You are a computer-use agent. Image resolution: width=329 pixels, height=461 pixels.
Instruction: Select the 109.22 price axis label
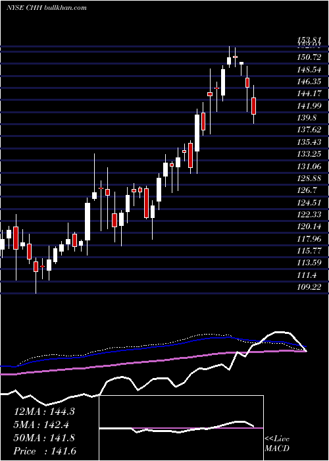click(309, 287)
